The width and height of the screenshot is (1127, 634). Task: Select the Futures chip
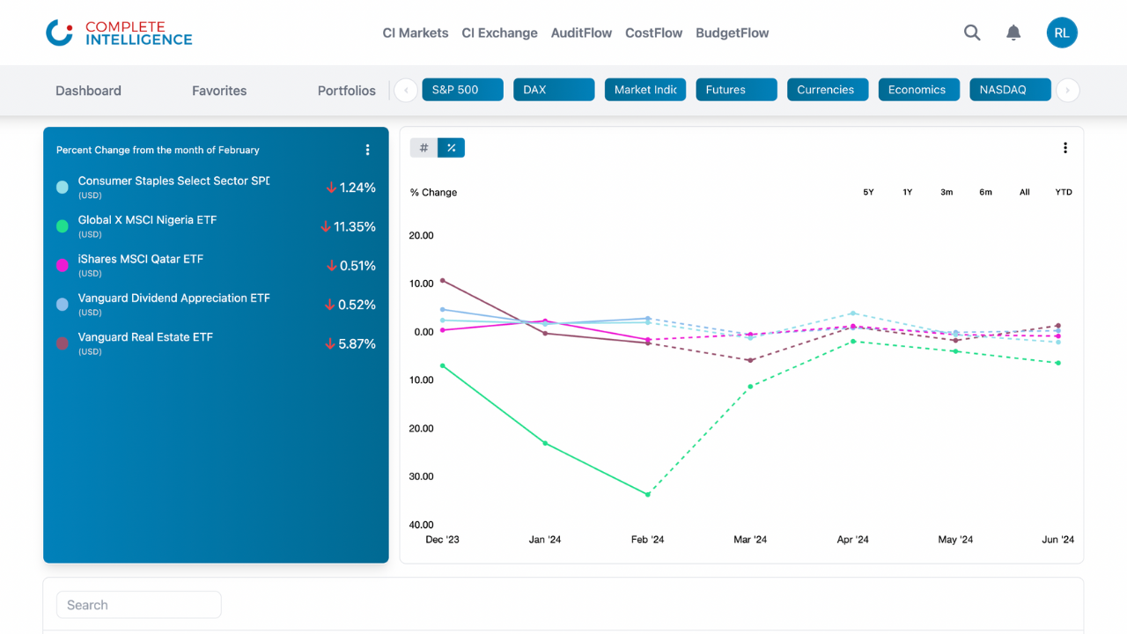(x=736, y=90)
